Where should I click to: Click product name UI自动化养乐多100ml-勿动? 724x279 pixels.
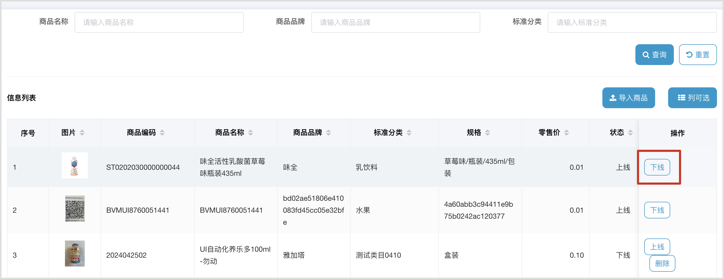pos(235,255)
